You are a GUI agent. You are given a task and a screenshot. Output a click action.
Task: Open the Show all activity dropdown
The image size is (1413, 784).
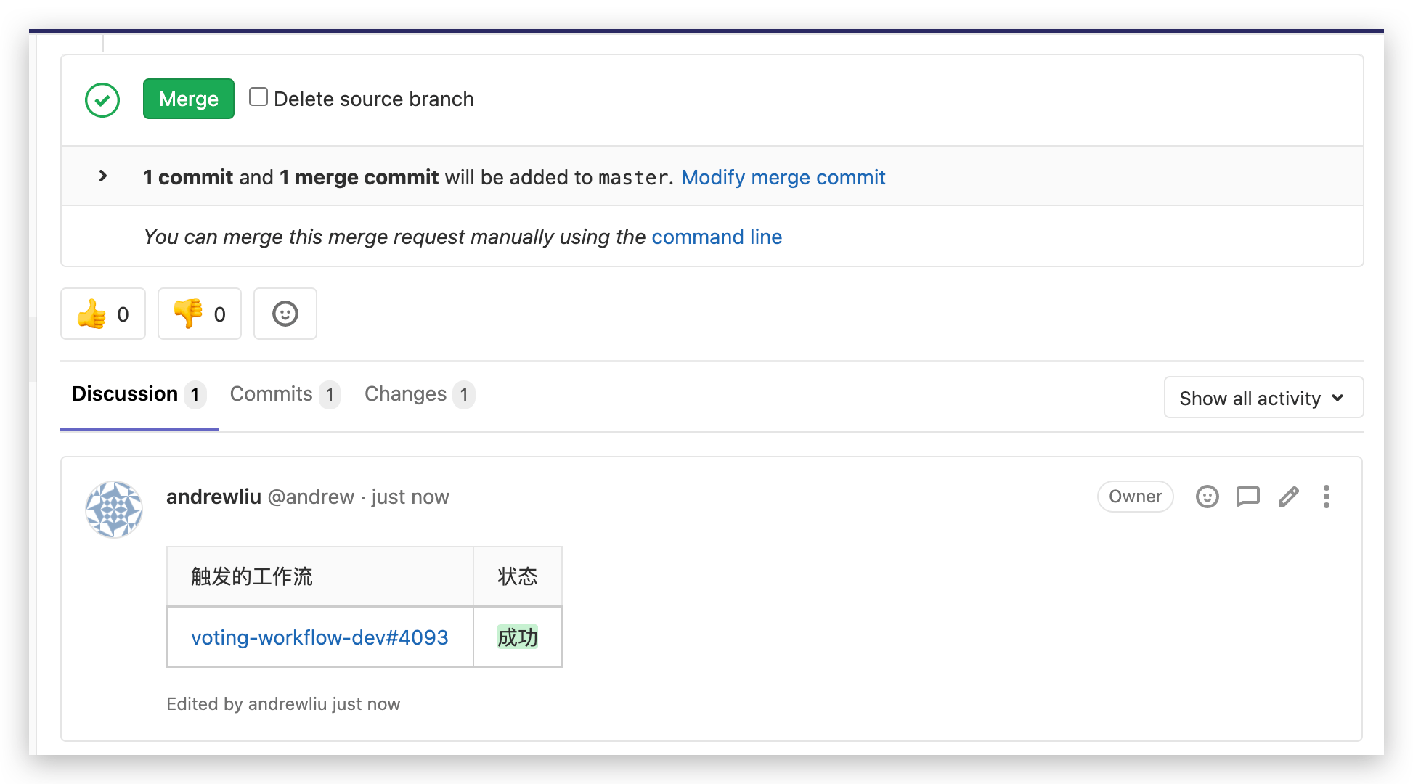1263,398
